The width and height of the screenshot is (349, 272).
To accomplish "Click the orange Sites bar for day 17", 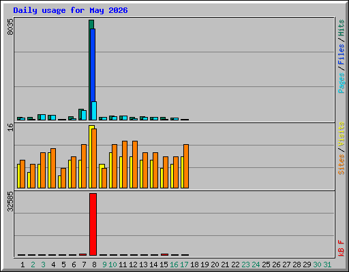I will (x=186, y=166).
